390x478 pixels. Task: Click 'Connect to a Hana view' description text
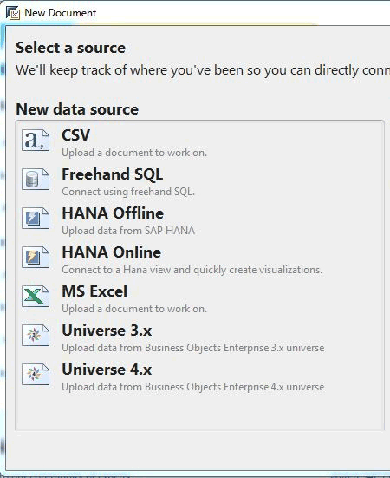[x=192, y=270]
